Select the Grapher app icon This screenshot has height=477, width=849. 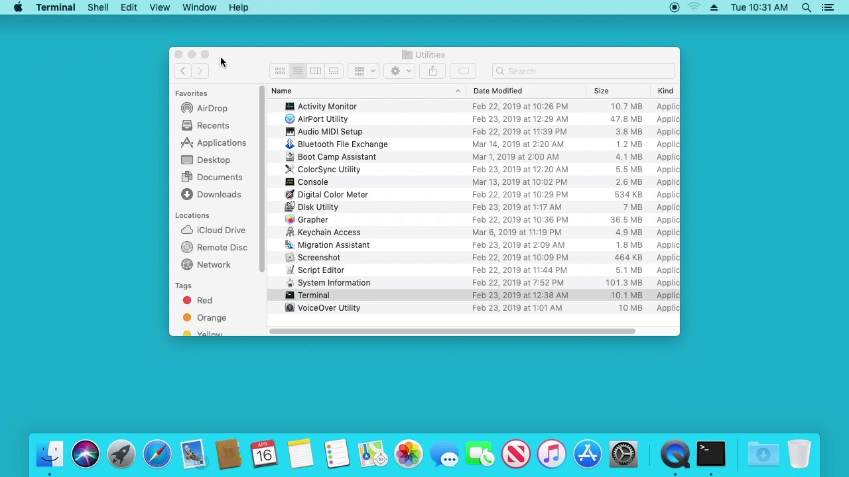point(290,219)
